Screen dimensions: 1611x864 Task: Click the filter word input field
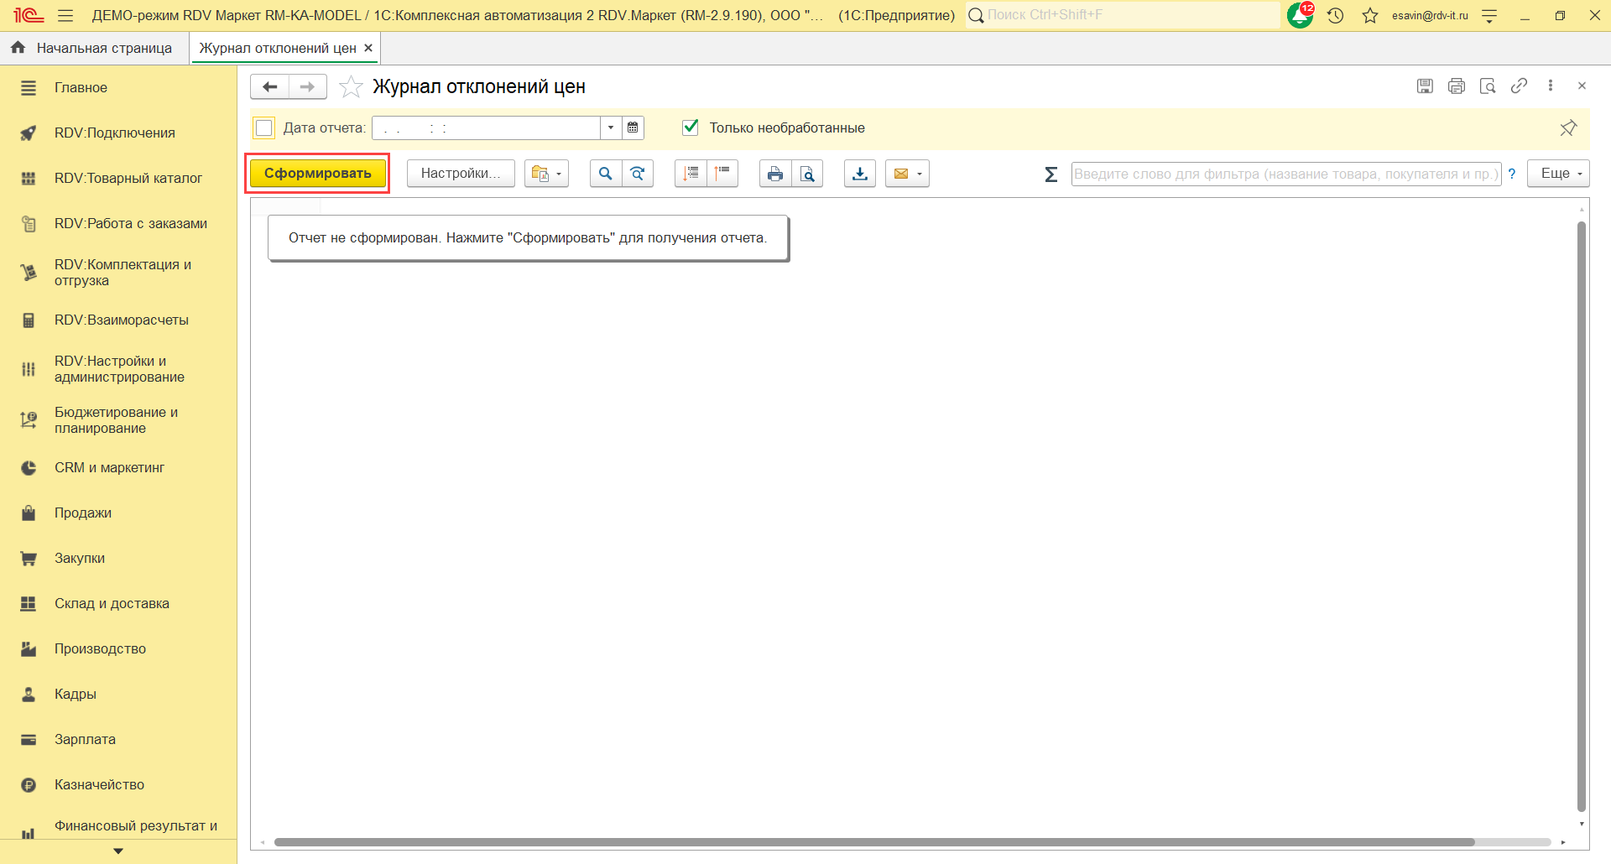click(1285, 174)
